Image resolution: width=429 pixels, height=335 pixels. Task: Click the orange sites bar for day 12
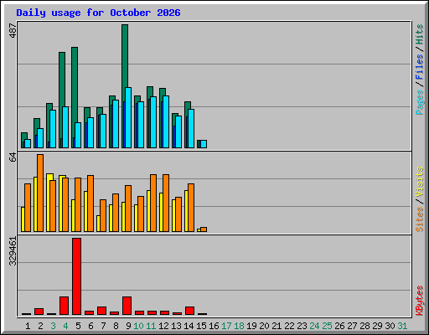(x=166, y=203)
